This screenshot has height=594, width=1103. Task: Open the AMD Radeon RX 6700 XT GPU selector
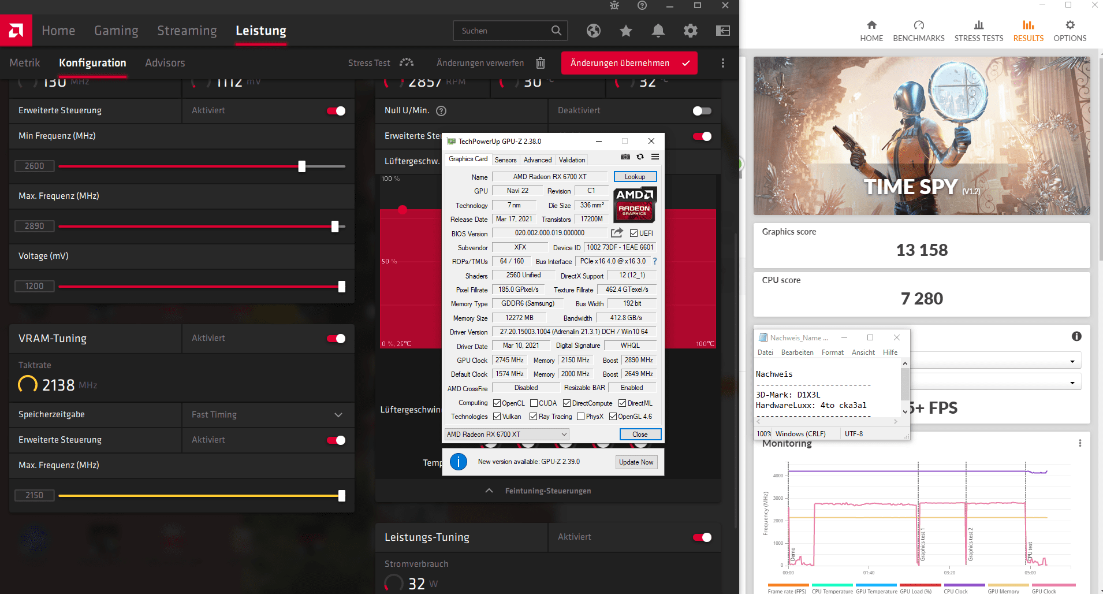pos(506,435)
